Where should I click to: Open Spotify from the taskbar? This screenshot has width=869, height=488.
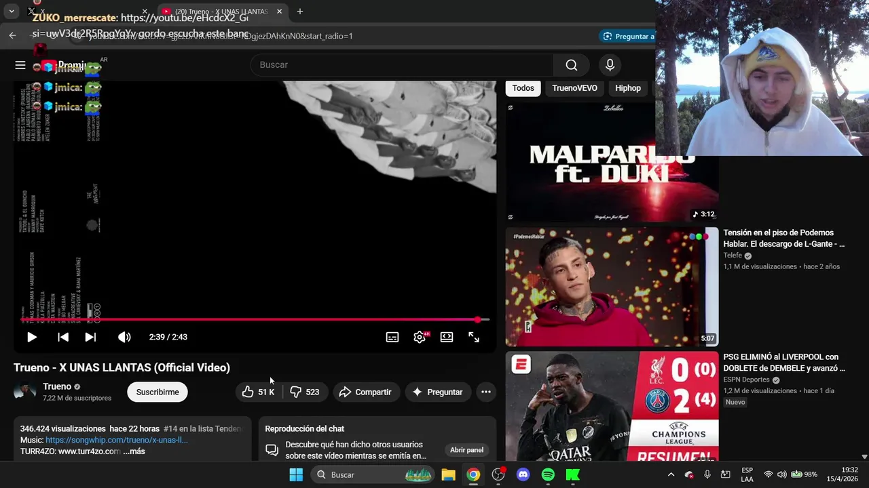click(x=548, y=474)
